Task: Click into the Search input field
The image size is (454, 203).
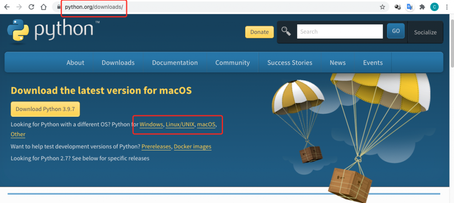Action: click(x=340, y=31)
